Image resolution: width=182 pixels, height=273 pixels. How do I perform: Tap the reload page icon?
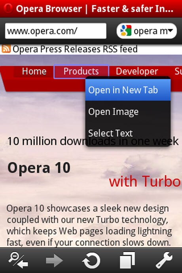(x=91, y=260)
